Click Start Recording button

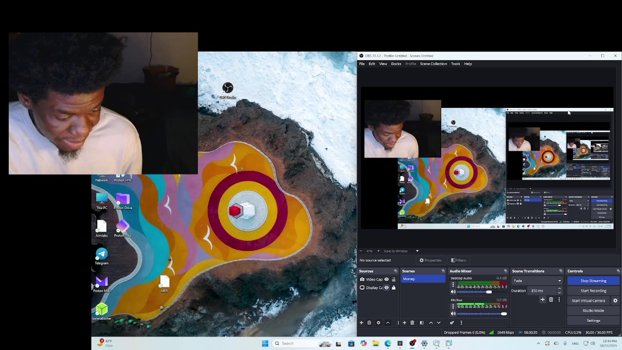(x=593, y=291)
